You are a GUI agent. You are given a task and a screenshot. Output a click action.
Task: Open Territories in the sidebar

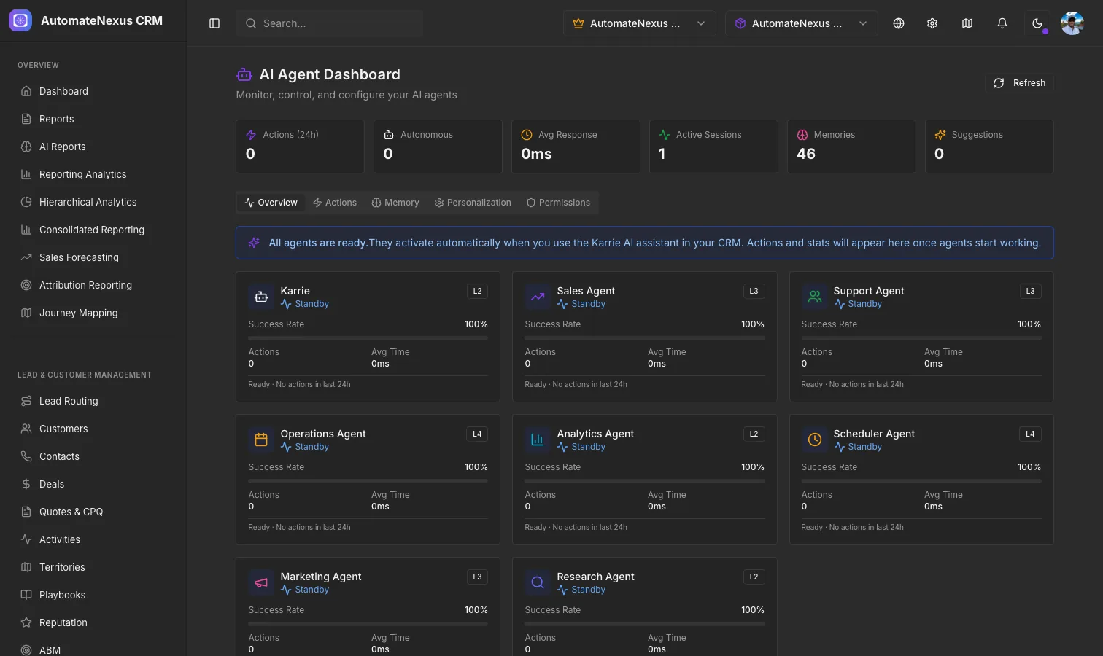(x=93, y=567)
